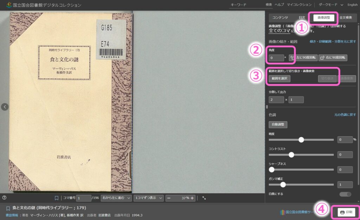Image resolution: width=360 pixels, height=220 pixels.
Task: Click the zoom out minus button
Action: coord(169,198)
